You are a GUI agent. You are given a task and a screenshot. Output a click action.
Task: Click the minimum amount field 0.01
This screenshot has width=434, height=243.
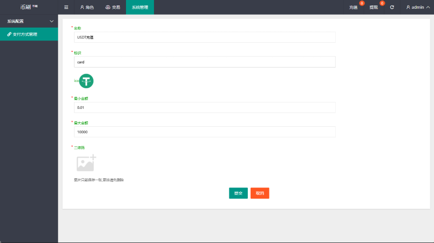(x=205, y=107)
